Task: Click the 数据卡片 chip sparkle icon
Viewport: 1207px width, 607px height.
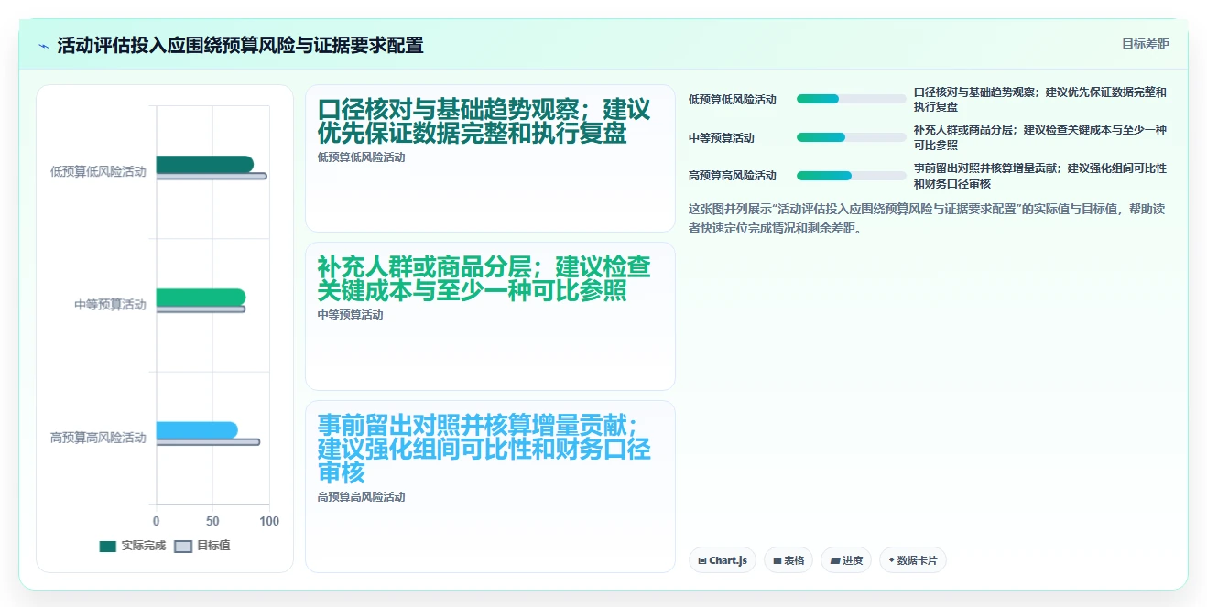Action: 891,560
